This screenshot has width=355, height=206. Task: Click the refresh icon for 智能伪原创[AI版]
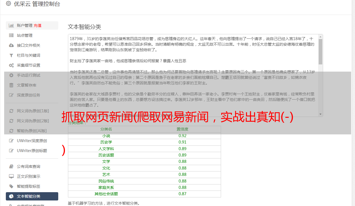point(11,131)
